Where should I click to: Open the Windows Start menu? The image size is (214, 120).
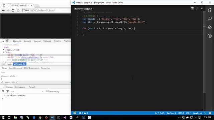coord(3,117)
